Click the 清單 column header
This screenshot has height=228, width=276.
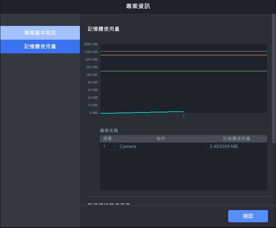click(107, 139)
